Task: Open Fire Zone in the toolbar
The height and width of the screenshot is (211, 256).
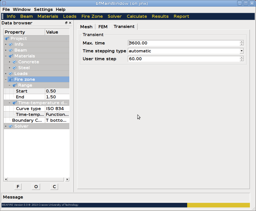Action: (92, 16)
